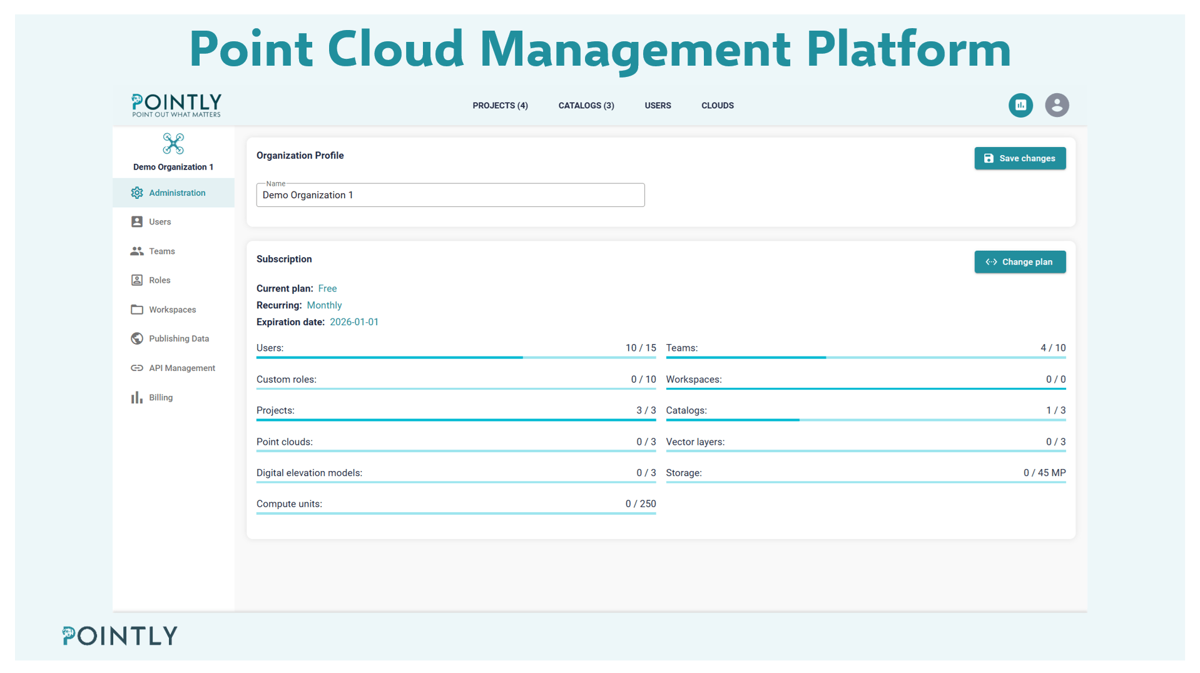1200x673 pixels.
Task: Open the dashboard chart icon button
Action: pyautogui.click(x=1020, y=105)
